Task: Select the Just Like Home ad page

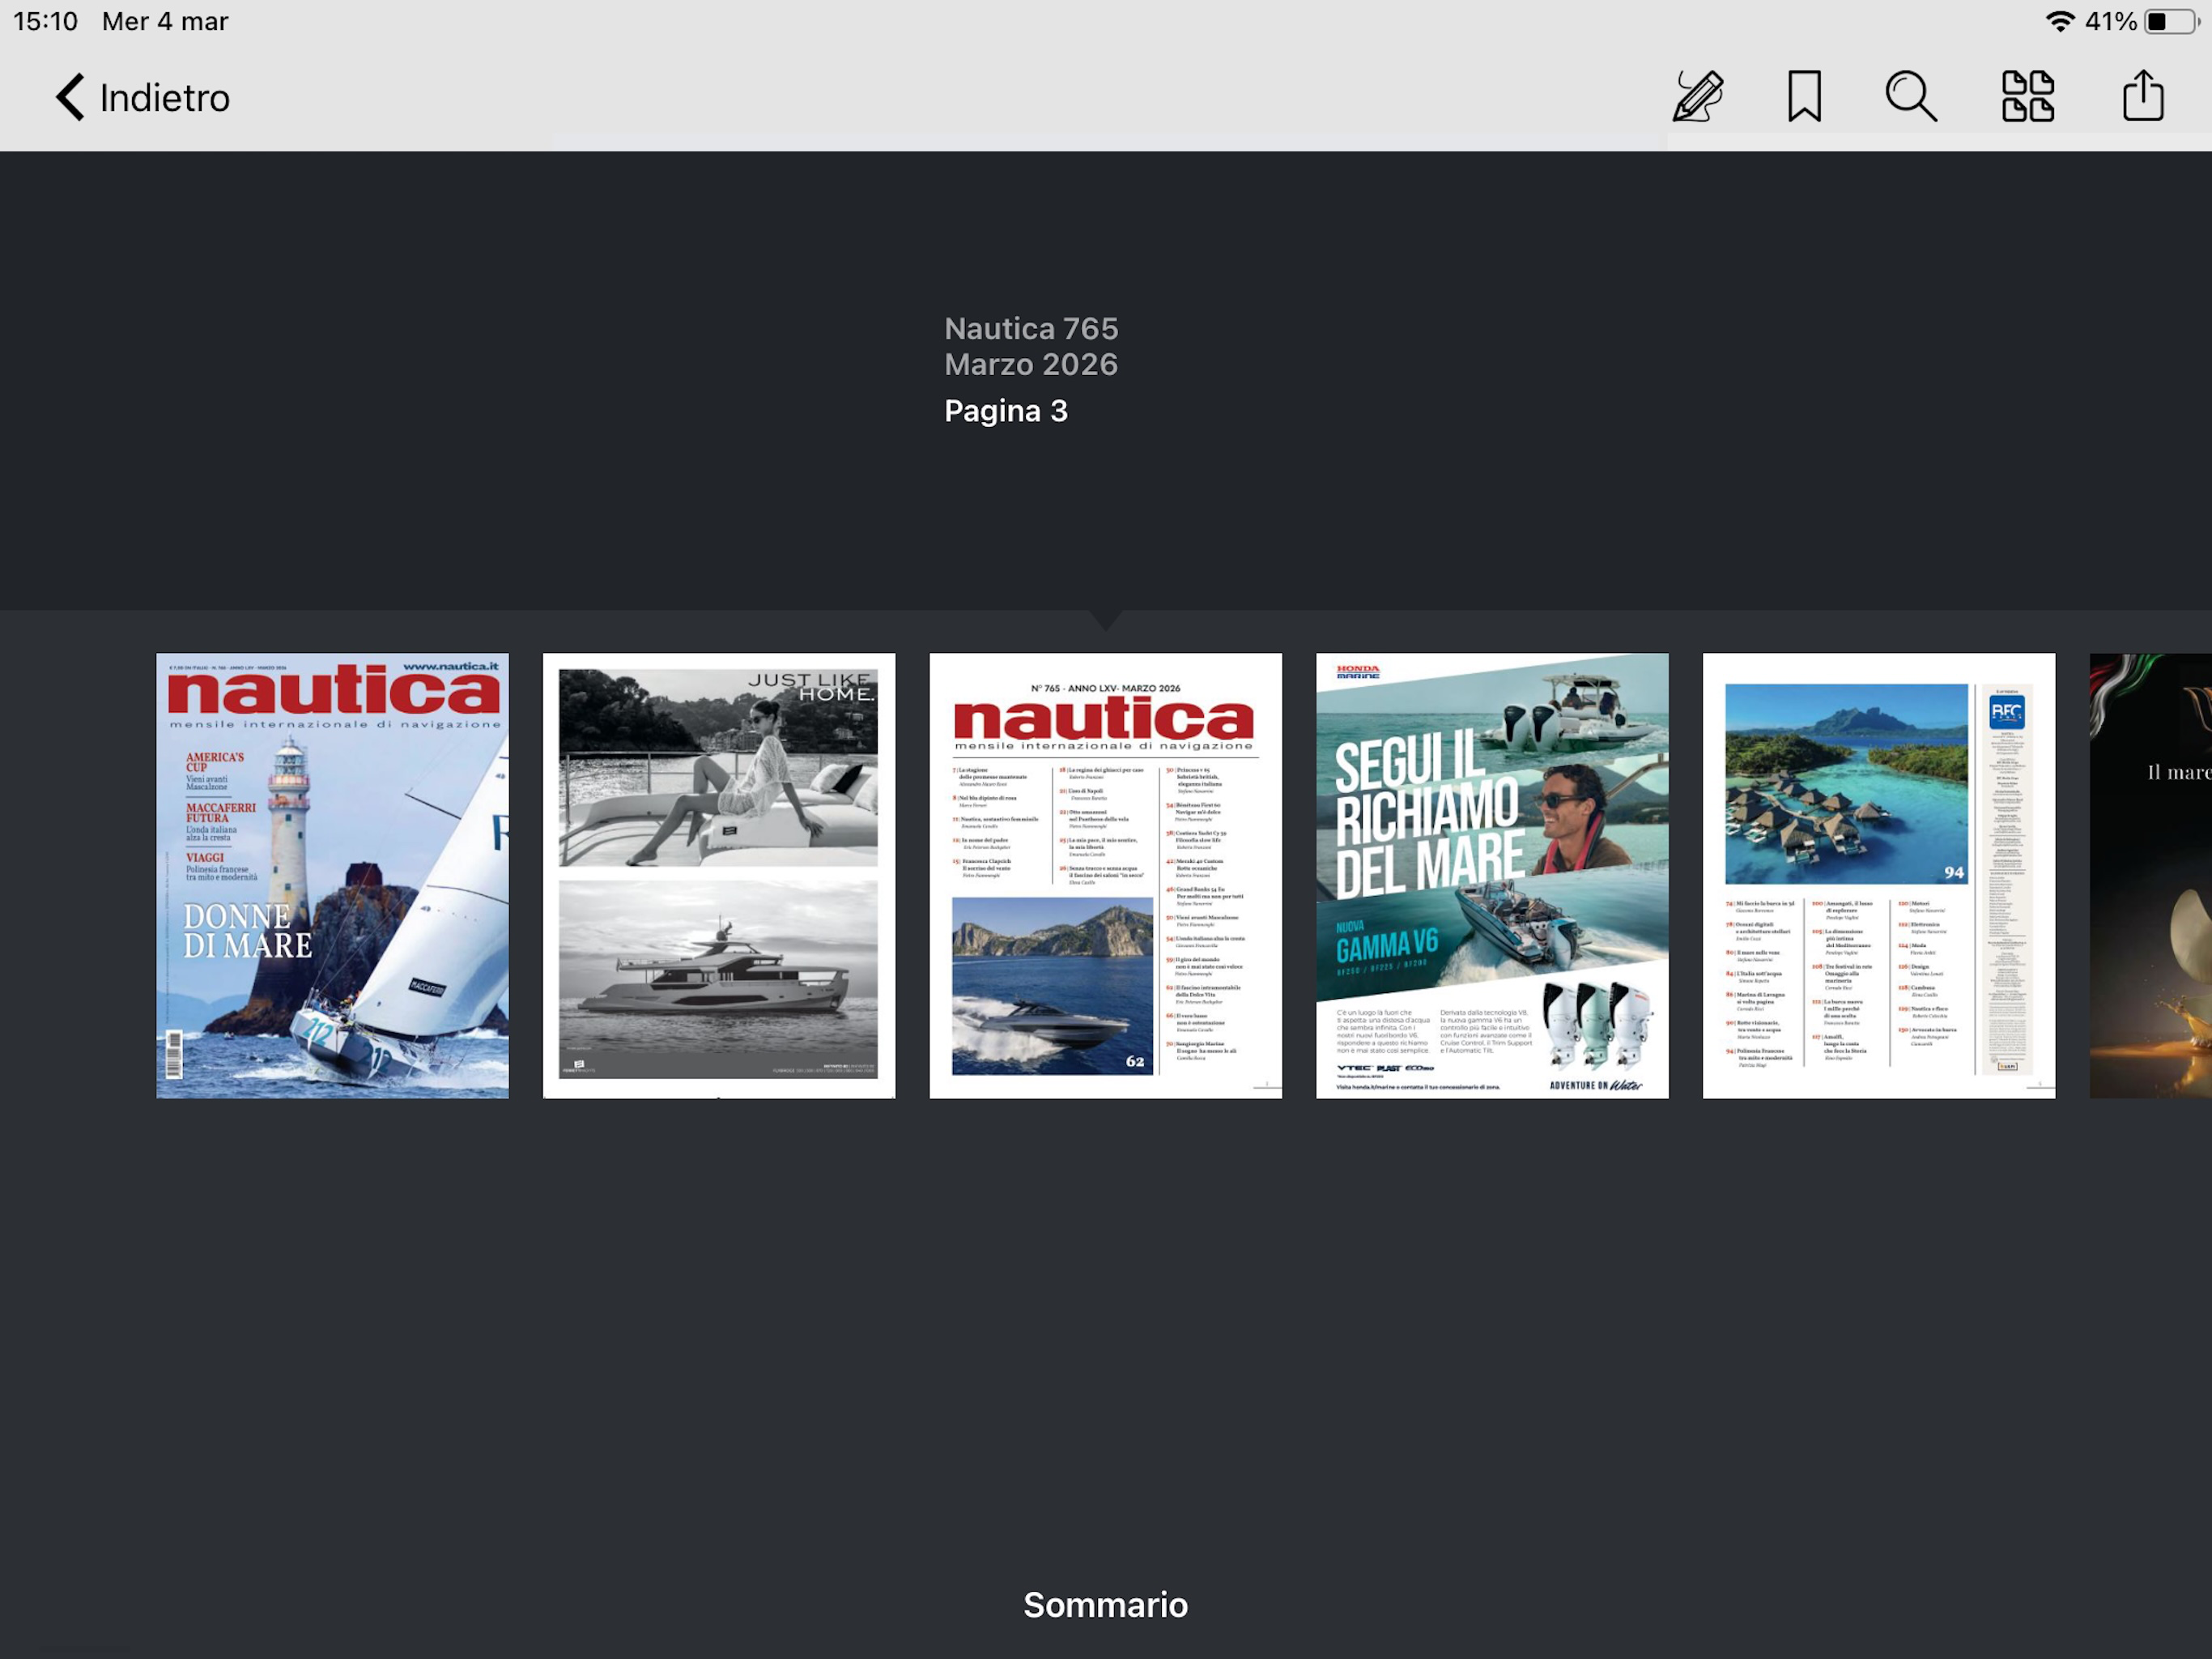Action: tap(718, 876)
